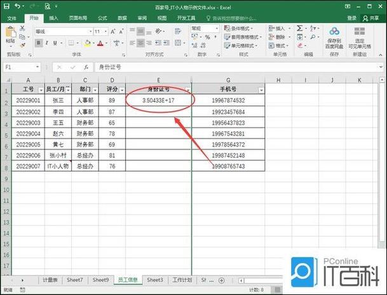Toggle Underline formatting
387x295 pixels.
pos(55,43)
